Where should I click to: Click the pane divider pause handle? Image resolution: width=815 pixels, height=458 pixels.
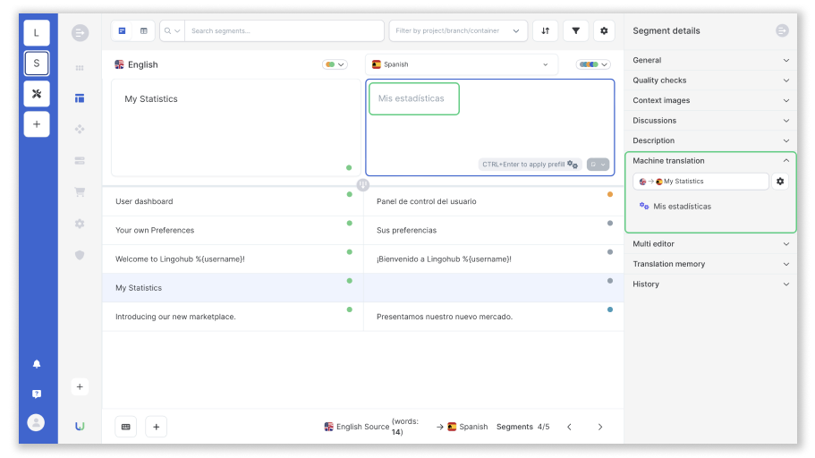[363, 184]
